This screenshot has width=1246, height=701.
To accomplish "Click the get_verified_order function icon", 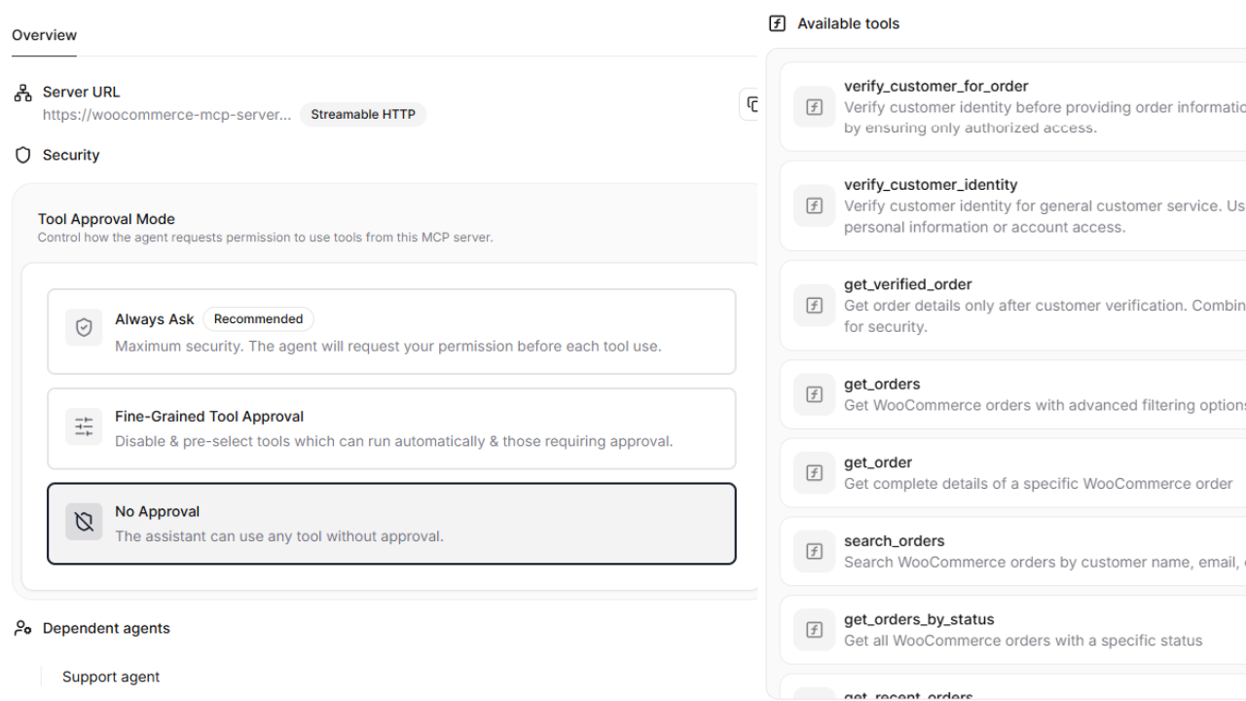I will point(814,305).
